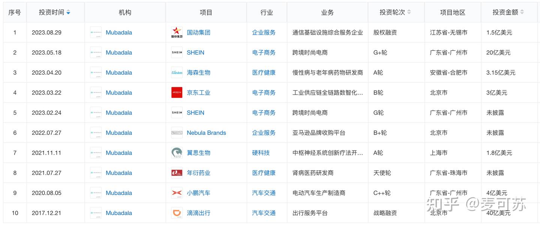
Task: Sort the table by 投资时间
Action: [68, 12]
